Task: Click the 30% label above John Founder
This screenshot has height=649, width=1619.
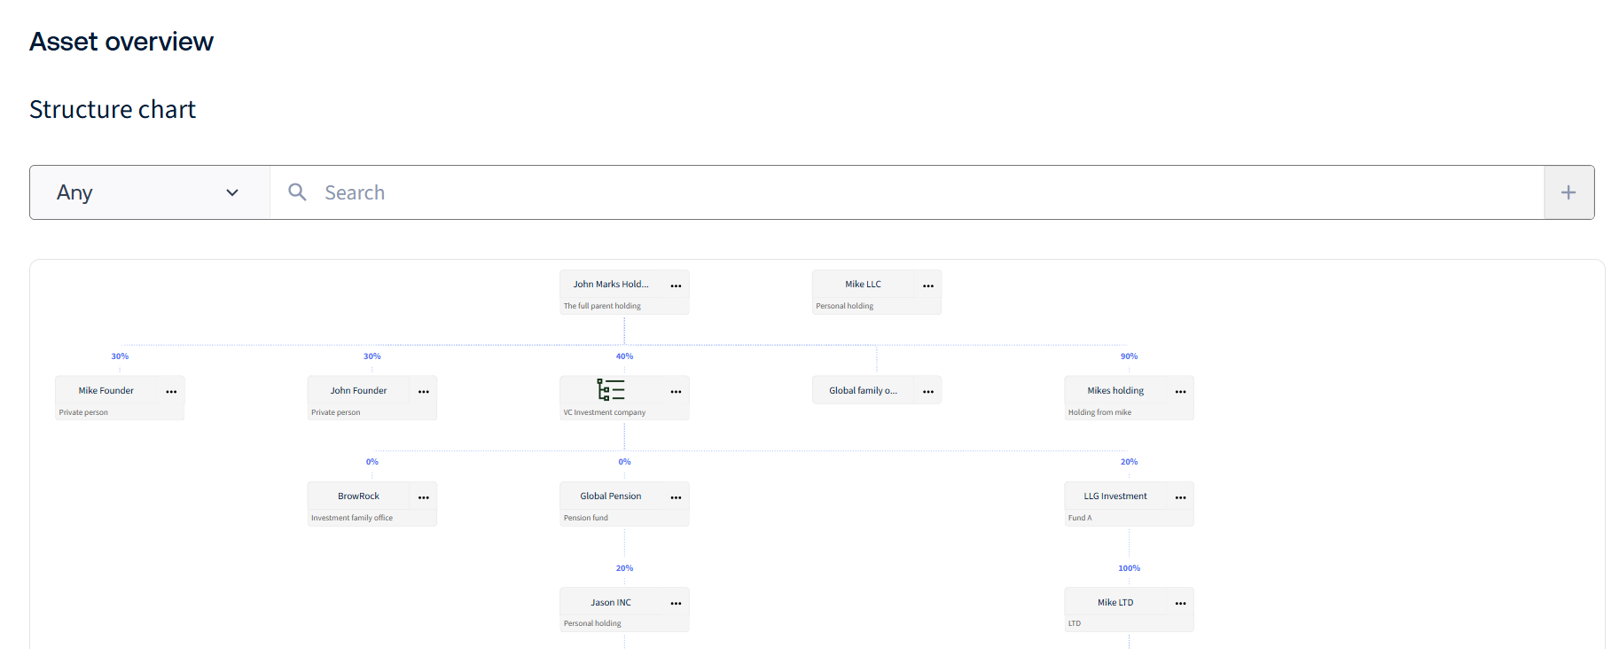Action: coord(372,356)
